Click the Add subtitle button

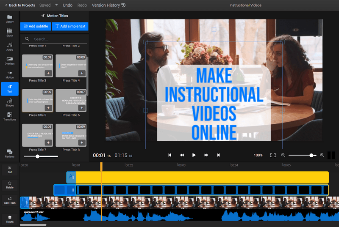36,26
